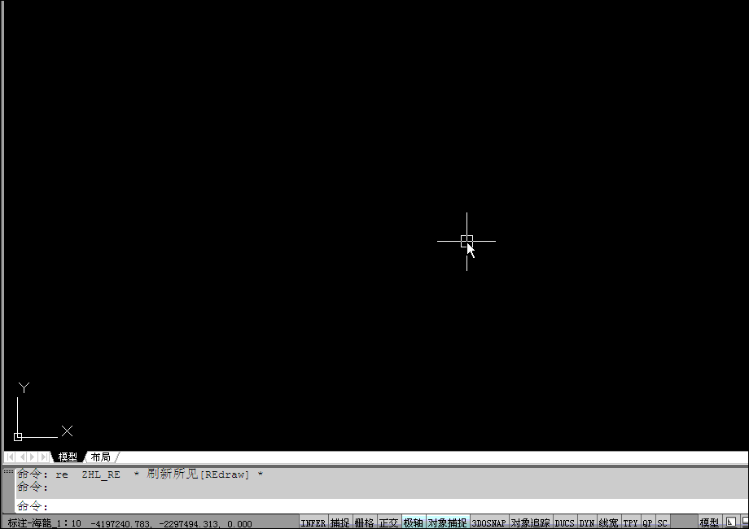Switch to the 布局 layout tab

point(100,457)
